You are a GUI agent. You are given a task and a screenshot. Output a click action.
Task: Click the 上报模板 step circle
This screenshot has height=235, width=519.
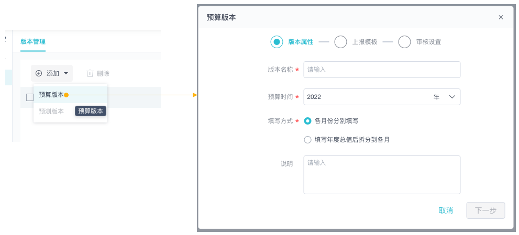pyautogui.click(x=340, y=42)
